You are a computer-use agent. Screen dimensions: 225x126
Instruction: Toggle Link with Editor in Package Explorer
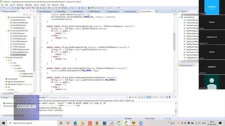tap(27, 14)
